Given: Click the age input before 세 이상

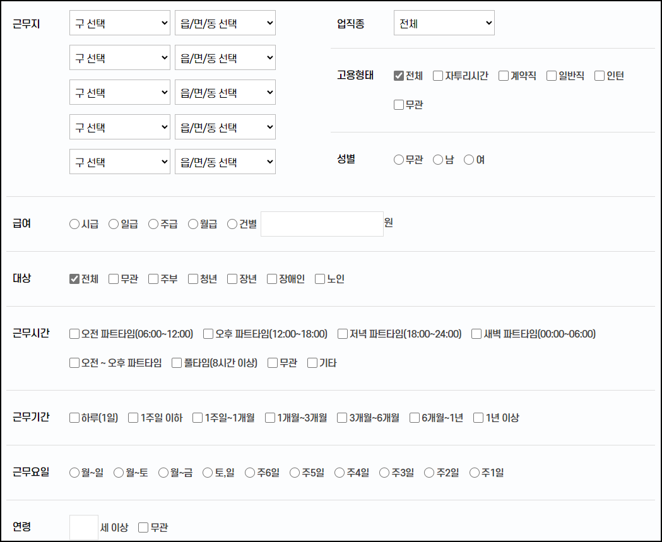Looking at the screenshot, I should click(x=83, y=527).
